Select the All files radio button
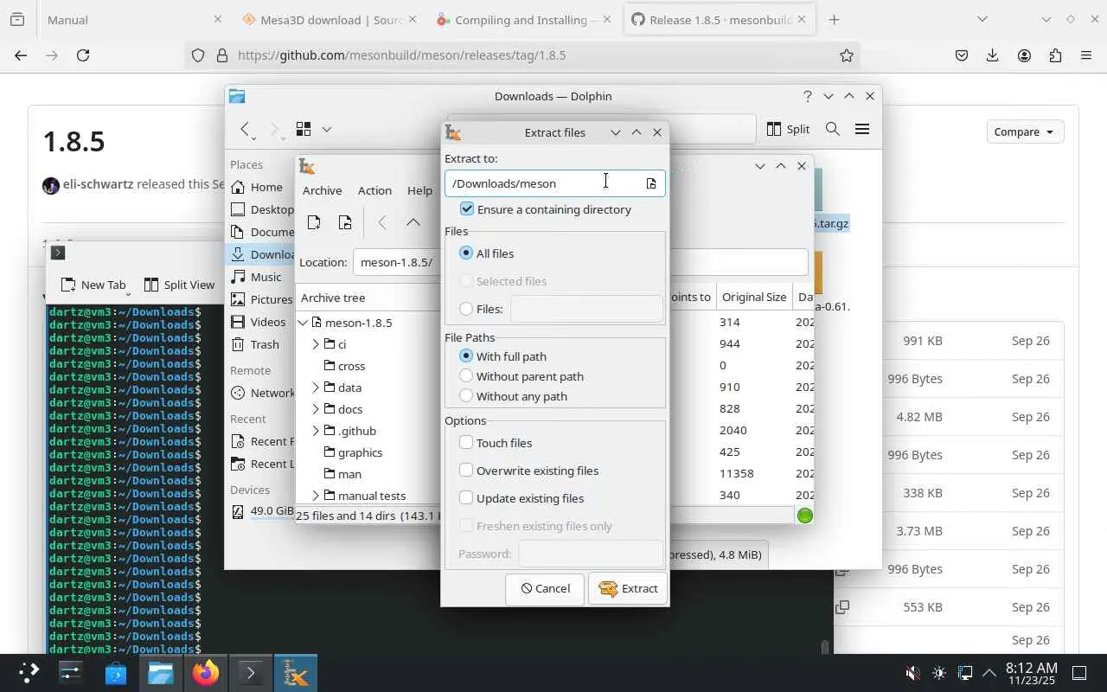The height and width of the screenshot is (692, 1107). (x=466, y=253)
